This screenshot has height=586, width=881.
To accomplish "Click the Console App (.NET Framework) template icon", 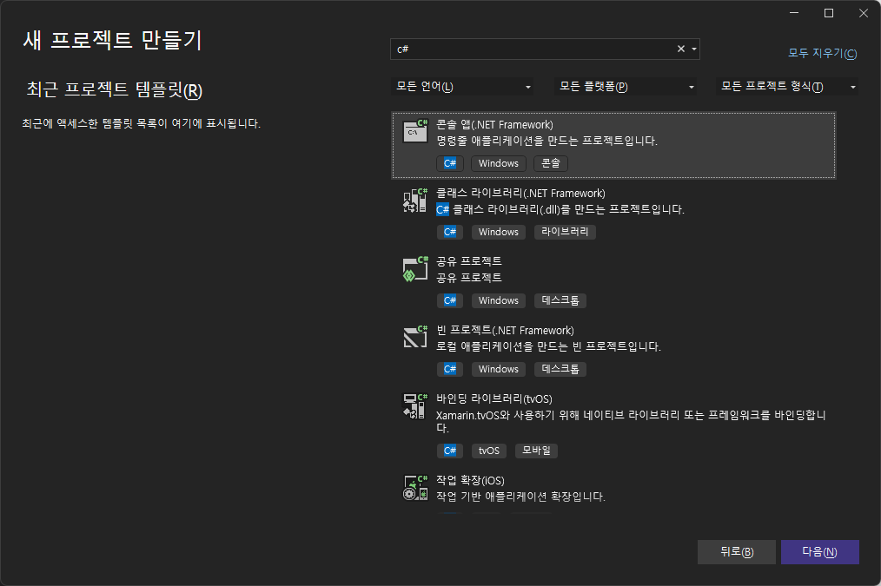I will click(x=415, y=131).
